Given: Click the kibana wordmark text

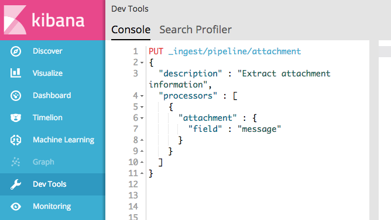Looking at the screenshot, I should coord(58,20).
